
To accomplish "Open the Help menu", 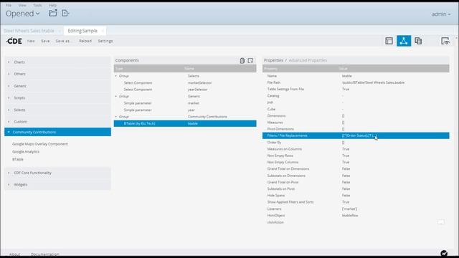I will point(52,5).
